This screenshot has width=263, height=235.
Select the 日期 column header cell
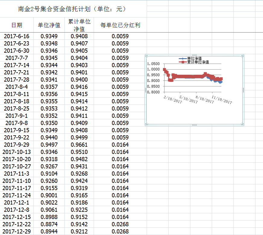(17, 25)
